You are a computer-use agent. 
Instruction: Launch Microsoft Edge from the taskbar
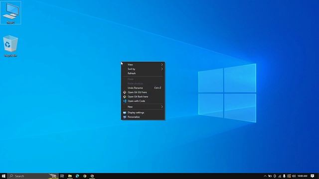click(x=77, y=176)
